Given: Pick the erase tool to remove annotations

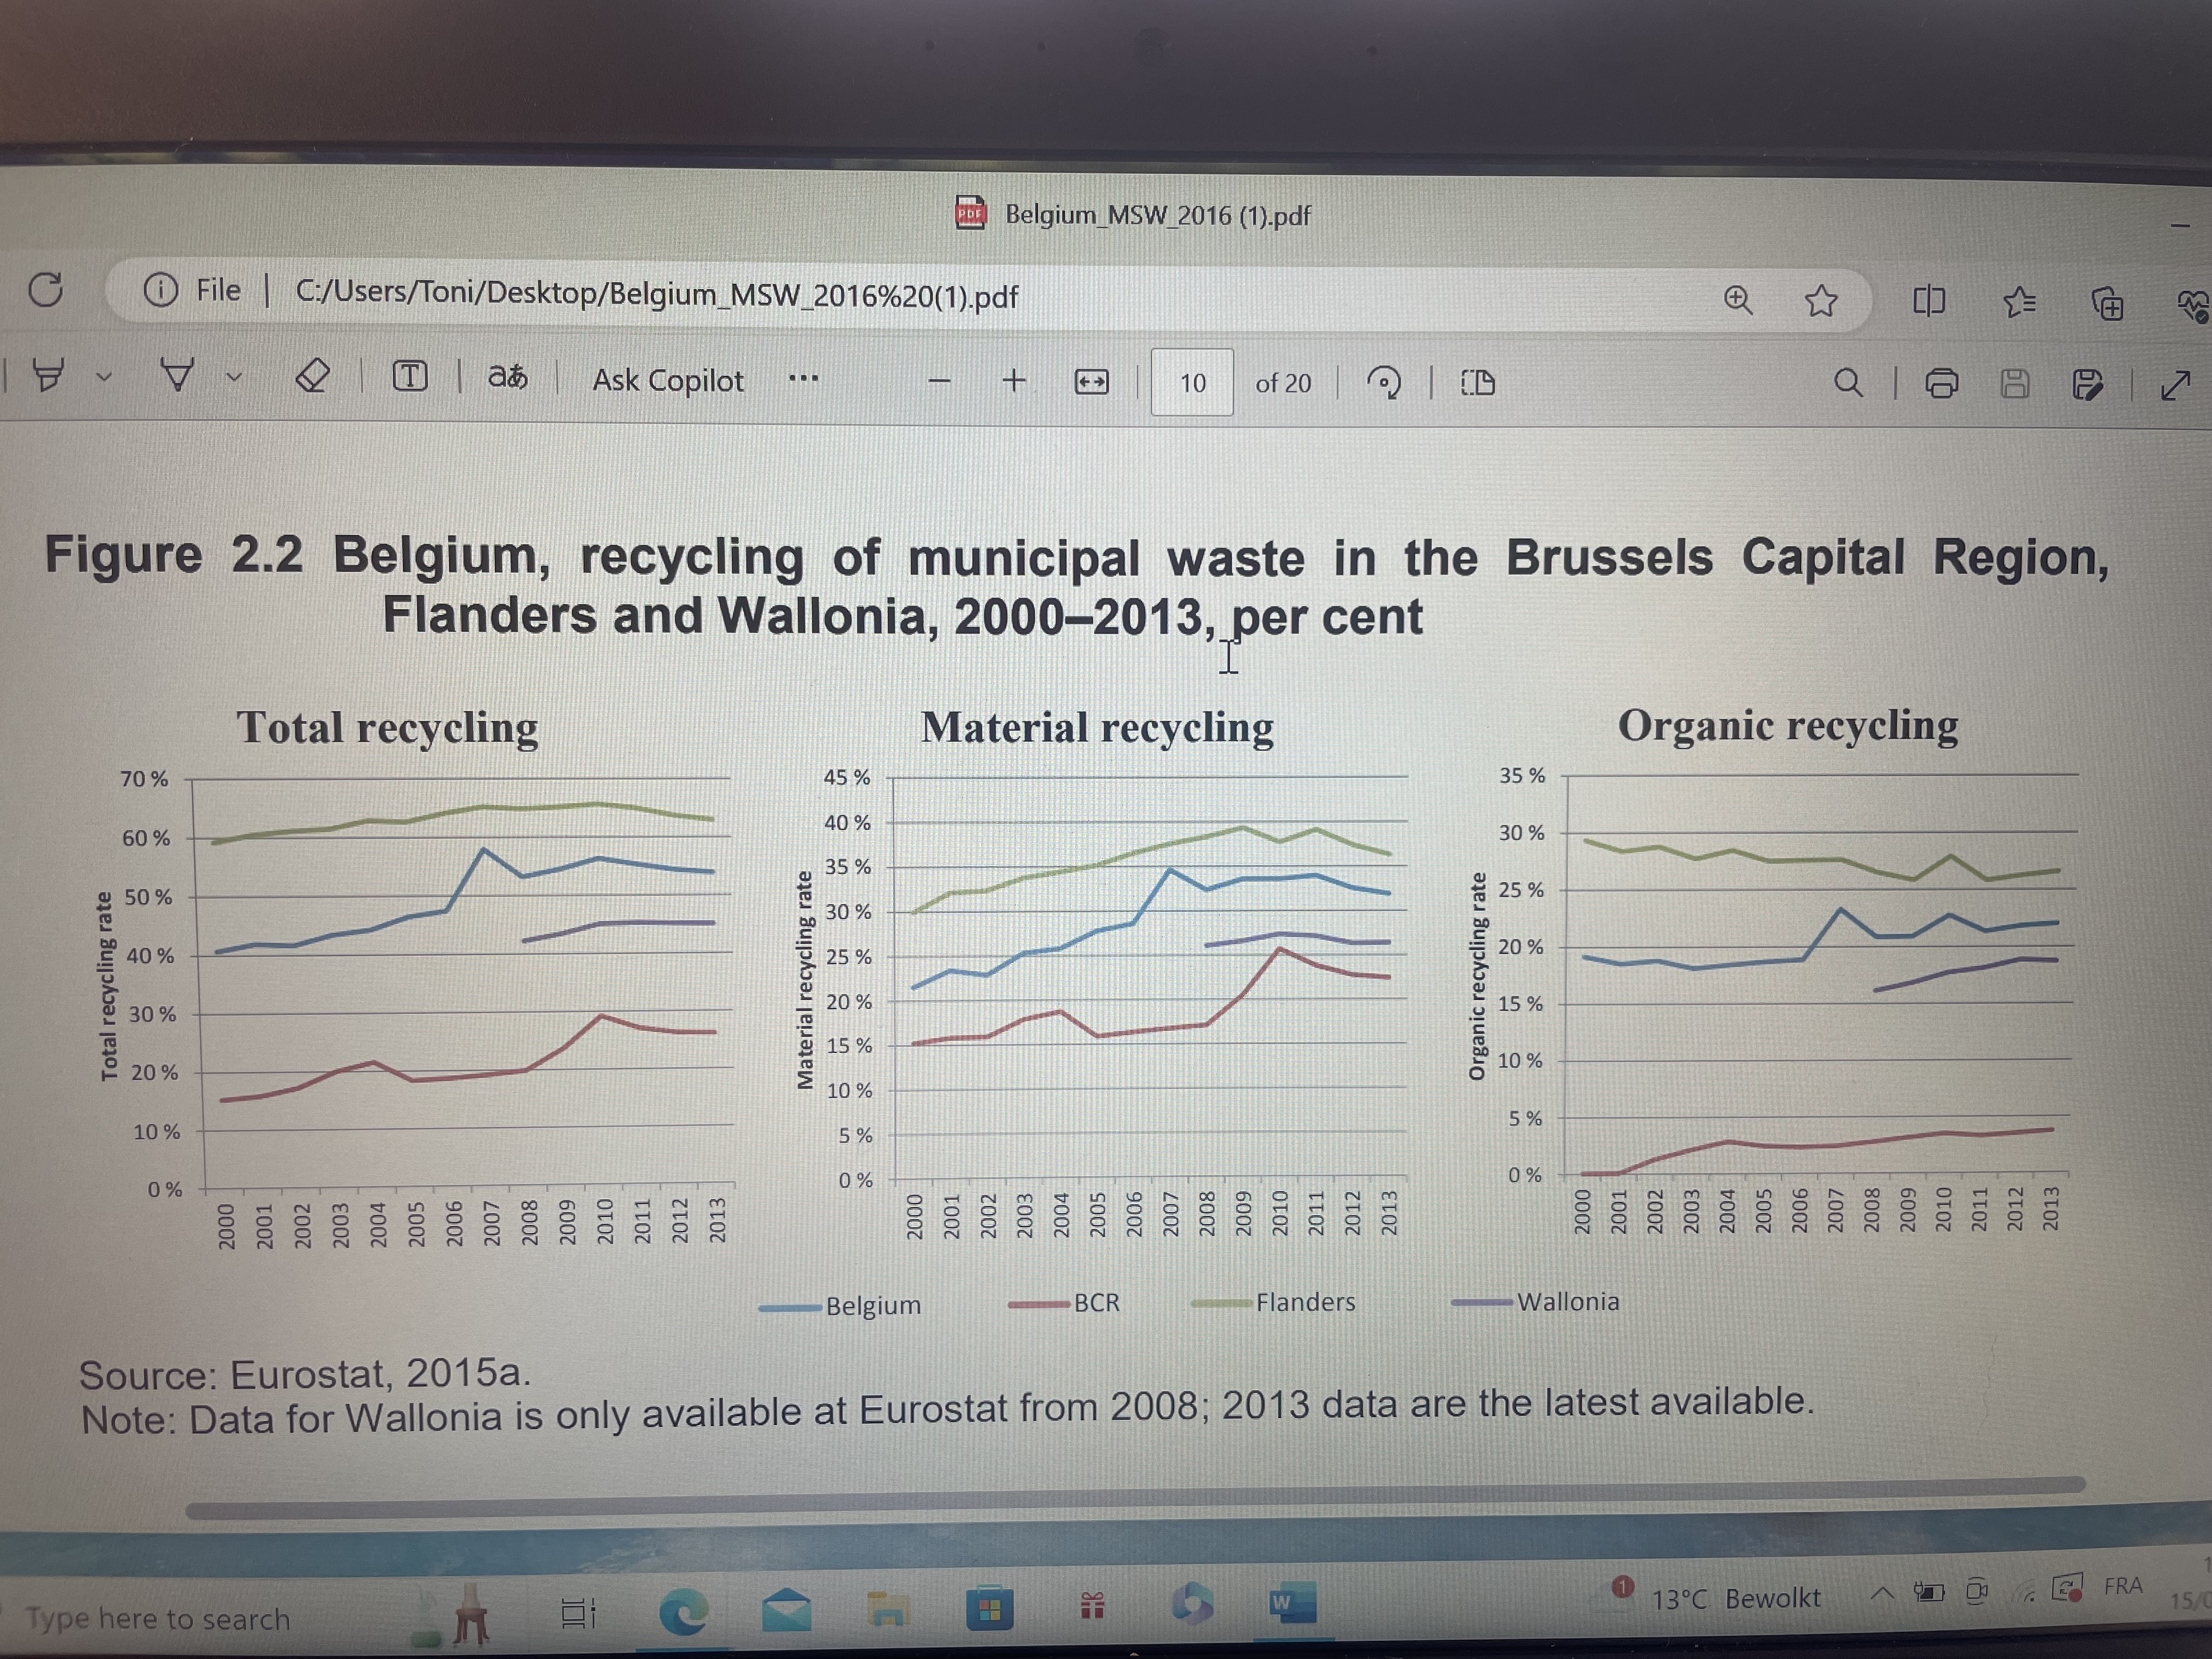Looking at the screenshot, I should [312, 378].
